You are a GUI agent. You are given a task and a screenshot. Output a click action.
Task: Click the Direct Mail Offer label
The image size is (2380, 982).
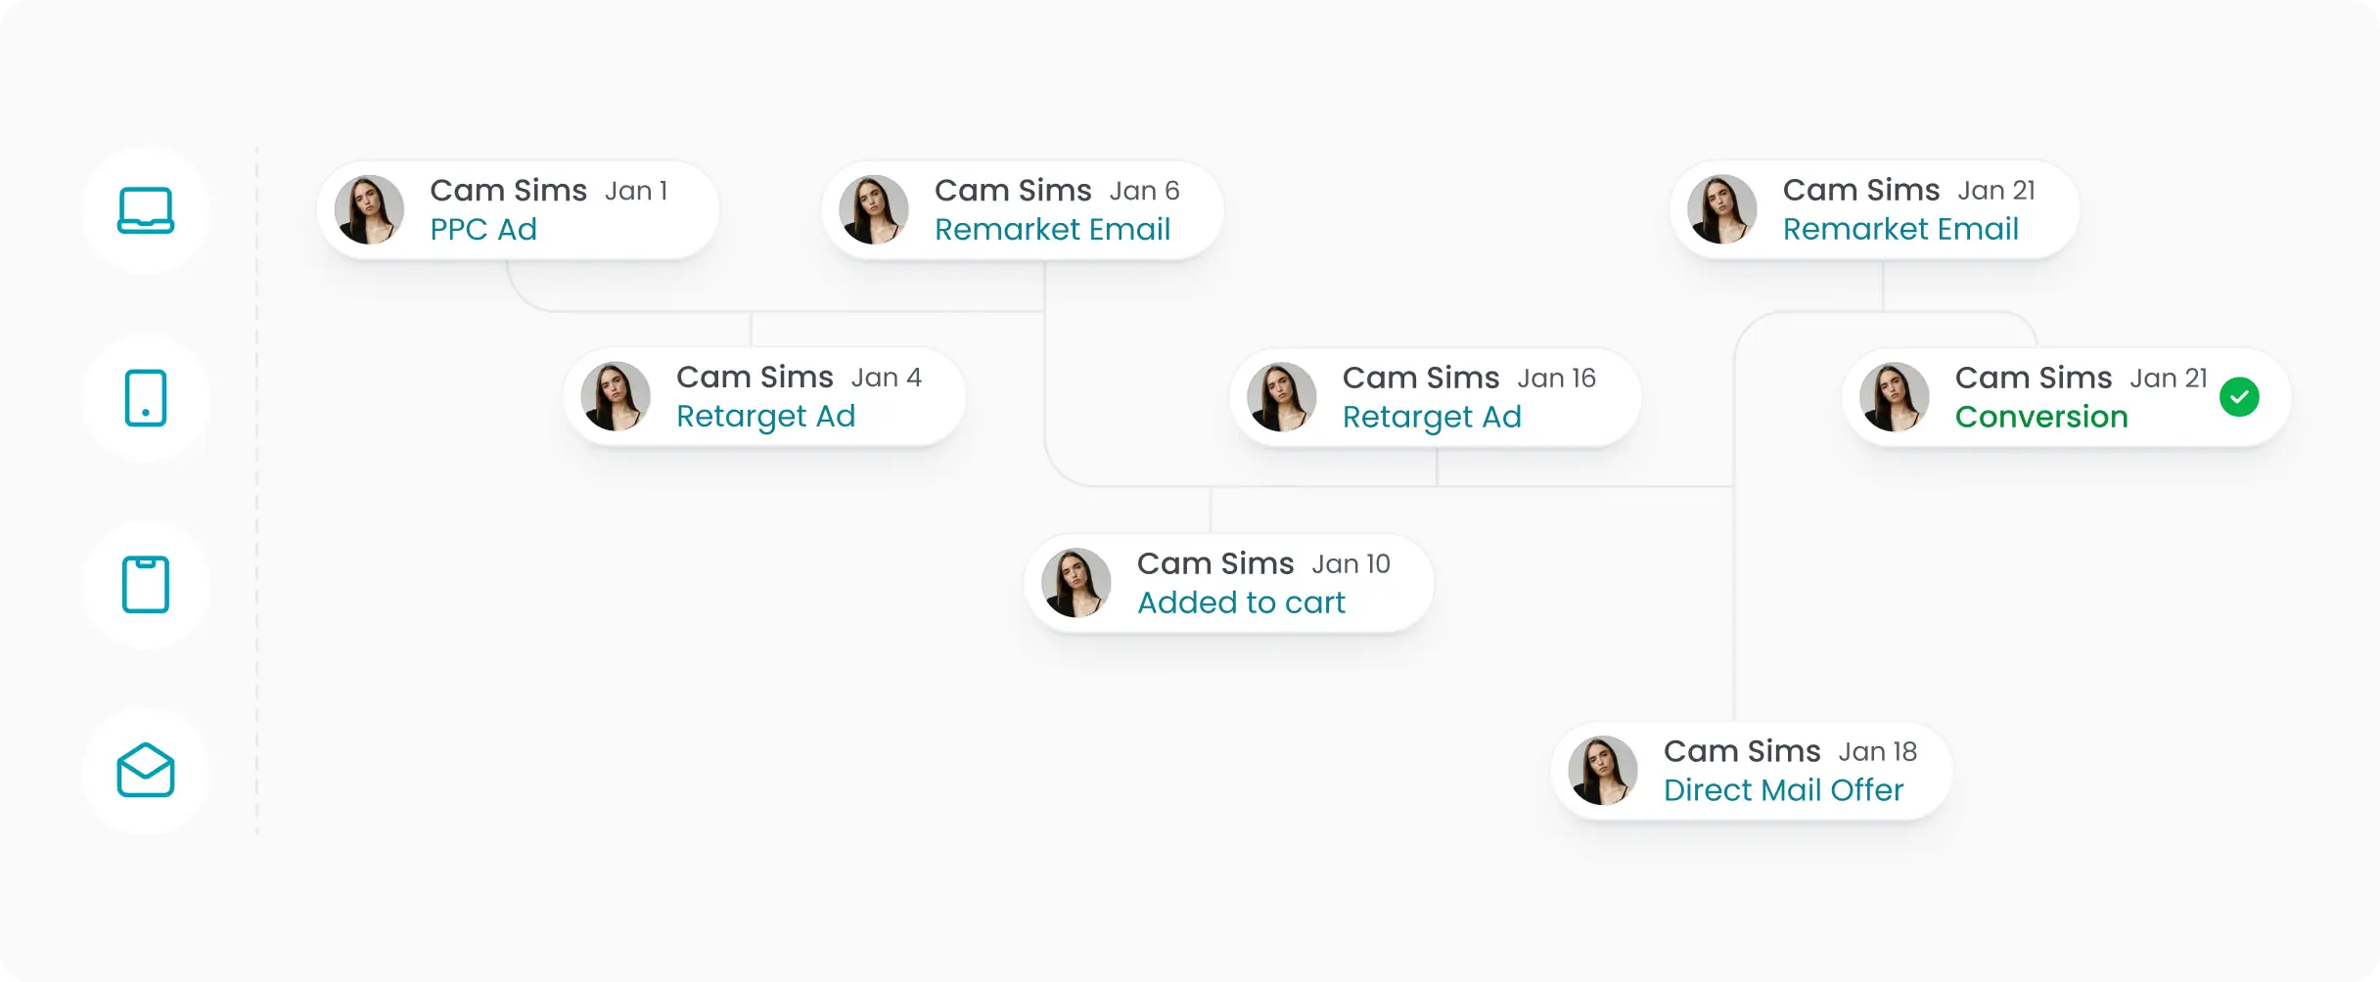tap(1783, 790)
